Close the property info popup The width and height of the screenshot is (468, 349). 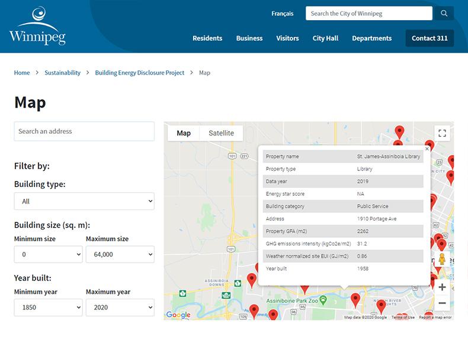(x=427, y=149)
